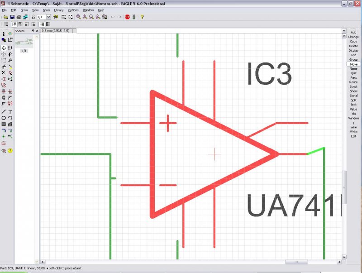This screenshot has height=273, width=362.
Task: Click the ERC electrical rule check icon
Action: [x=4, y=151]
